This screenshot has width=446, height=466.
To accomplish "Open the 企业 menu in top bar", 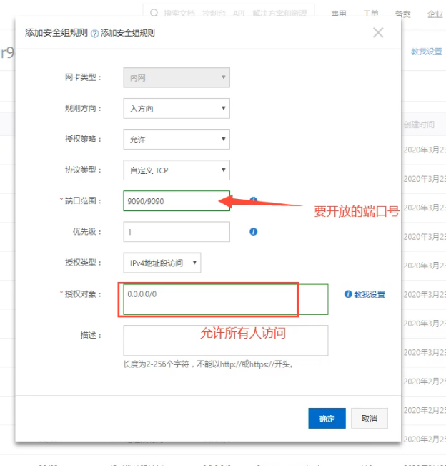I will click(435, 14).
